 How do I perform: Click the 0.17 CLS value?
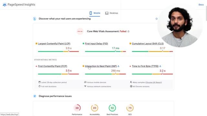pyautogui.click(x=162, y=48)
